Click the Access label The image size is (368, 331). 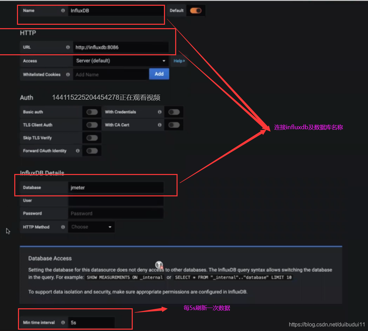click(x=30, y=61)
